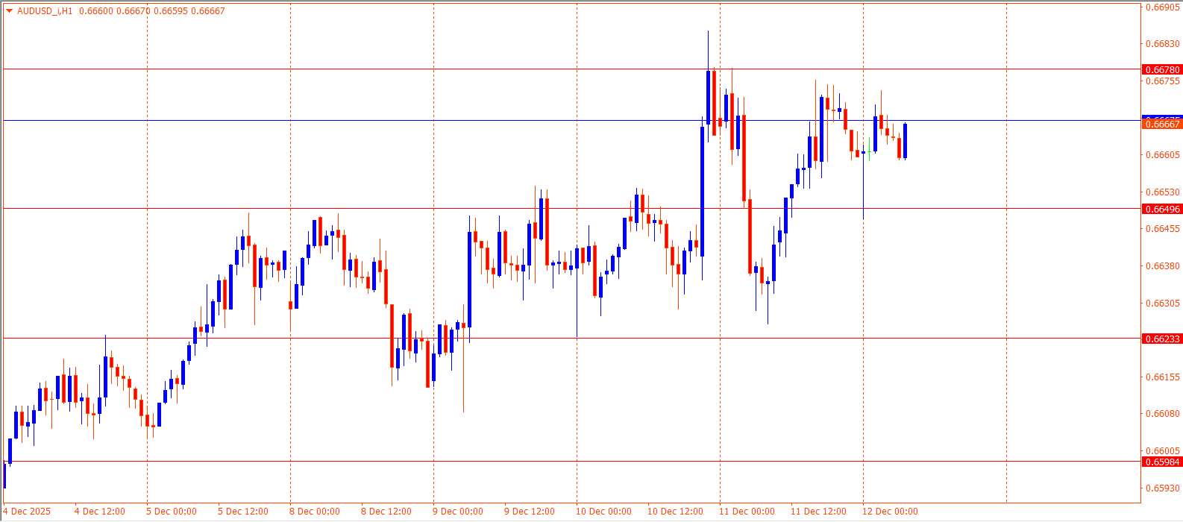Click the 8 Dec 00:00 time label
The height and width of the screenshot is (522, 1183).
315,512
